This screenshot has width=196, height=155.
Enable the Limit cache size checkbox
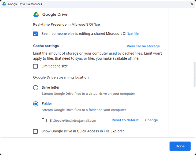coord(36,66)
